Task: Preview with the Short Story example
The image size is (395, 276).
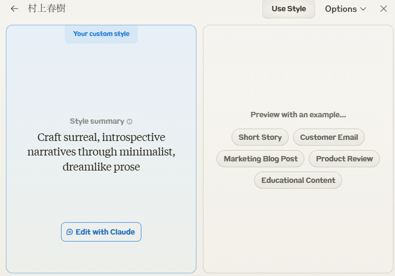Action: coord(260,137)
